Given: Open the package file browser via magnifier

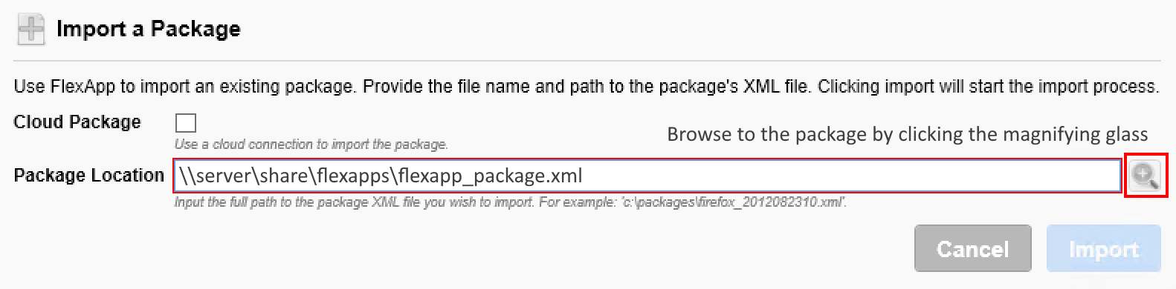Looking at the screenshot, I should pyautogui.click(x=1146, y=176).
